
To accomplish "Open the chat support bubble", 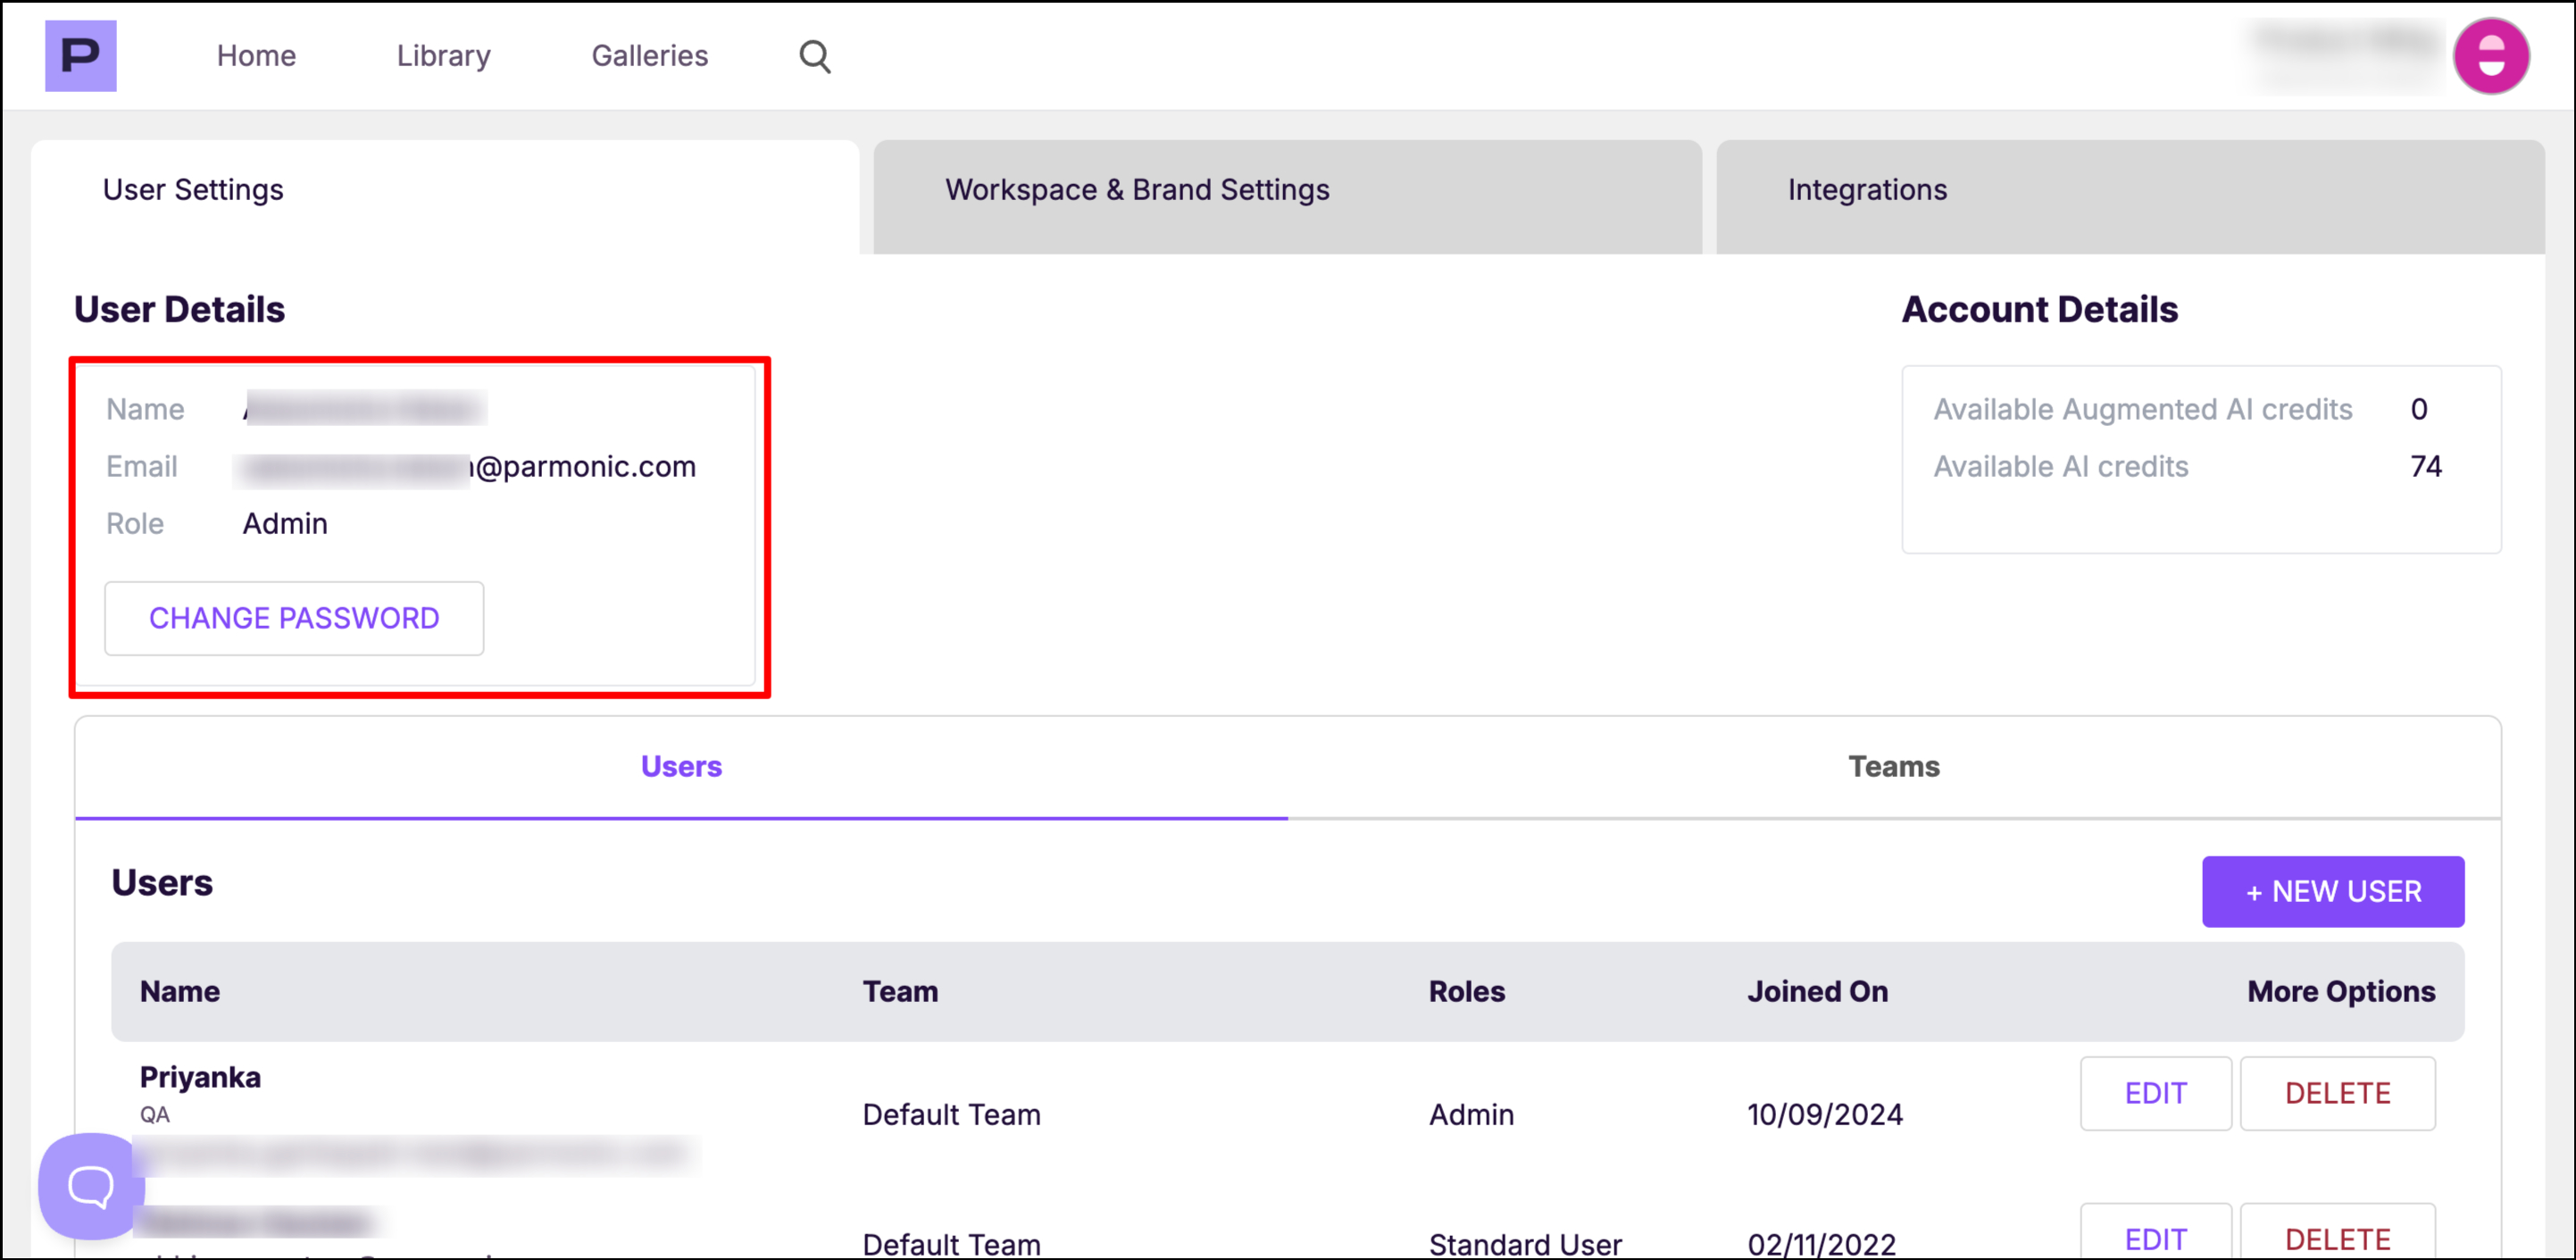I will [x=90, y=1186].
